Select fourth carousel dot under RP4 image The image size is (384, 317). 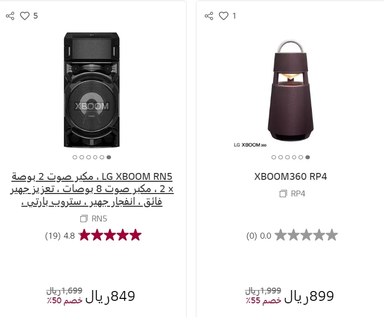tap(294, 157)
